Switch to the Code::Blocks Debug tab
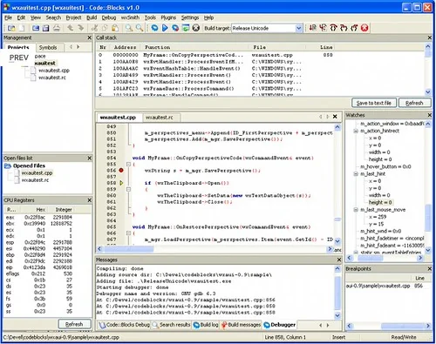The image size is (436, 344). (x=125, y=325)
